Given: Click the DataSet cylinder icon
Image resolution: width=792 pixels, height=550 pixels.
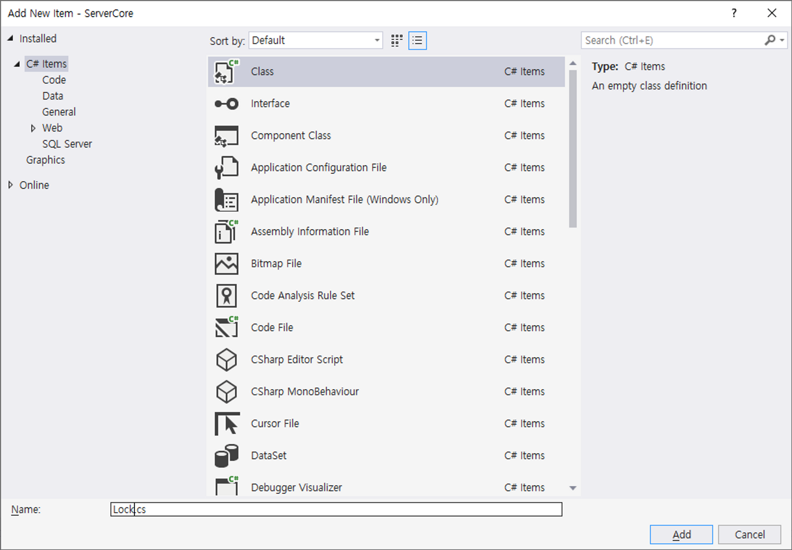Looking at the screenshot, I should pyautogui.click(x=227, y=456).
